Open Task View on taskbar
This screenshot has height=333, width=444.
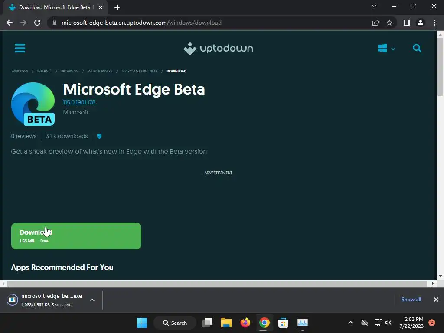[207, 323]
